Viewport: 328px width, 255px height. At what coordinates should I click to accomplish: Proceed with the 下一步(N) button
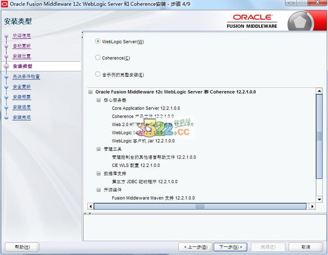pyautogui.click(x=230, y=247)
